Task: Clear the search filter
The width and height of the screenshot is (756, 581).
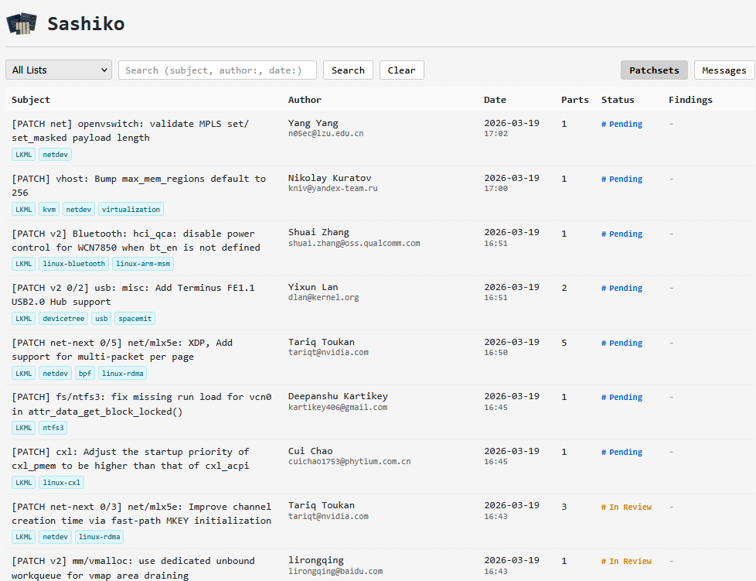Action: click(401, 70)
